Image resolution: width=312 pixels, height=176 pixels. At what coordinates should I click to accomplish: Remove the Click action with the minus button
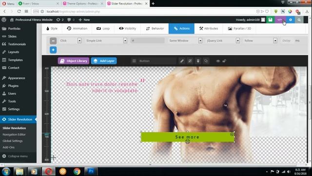coord(53,41)
